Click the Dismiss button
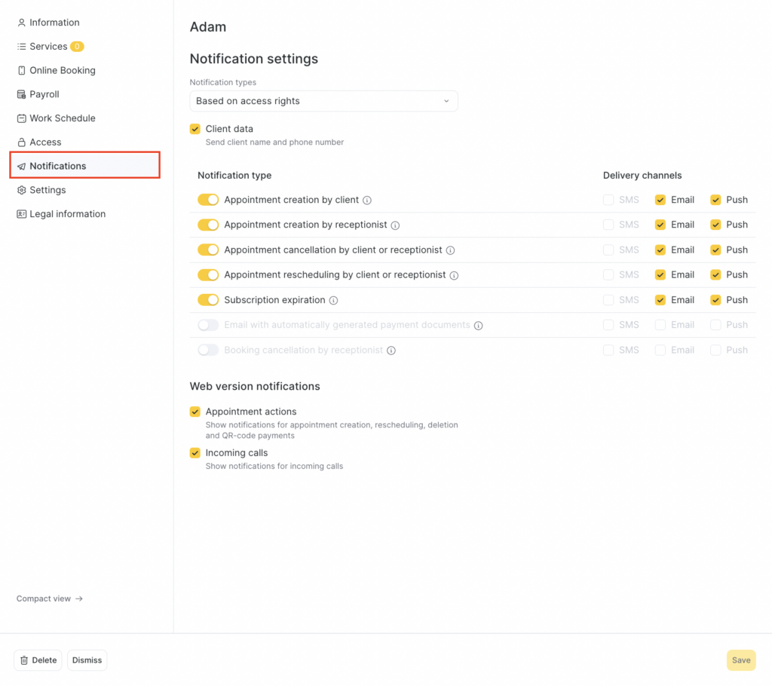Screen dimensions: 772x686 (87, 660)
